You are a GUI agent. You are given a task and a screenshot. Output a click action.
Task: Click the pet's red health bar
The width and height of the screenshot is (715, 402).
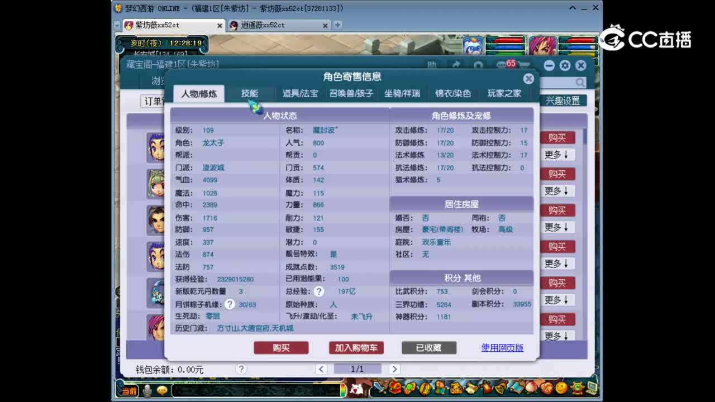coord(505,40)
